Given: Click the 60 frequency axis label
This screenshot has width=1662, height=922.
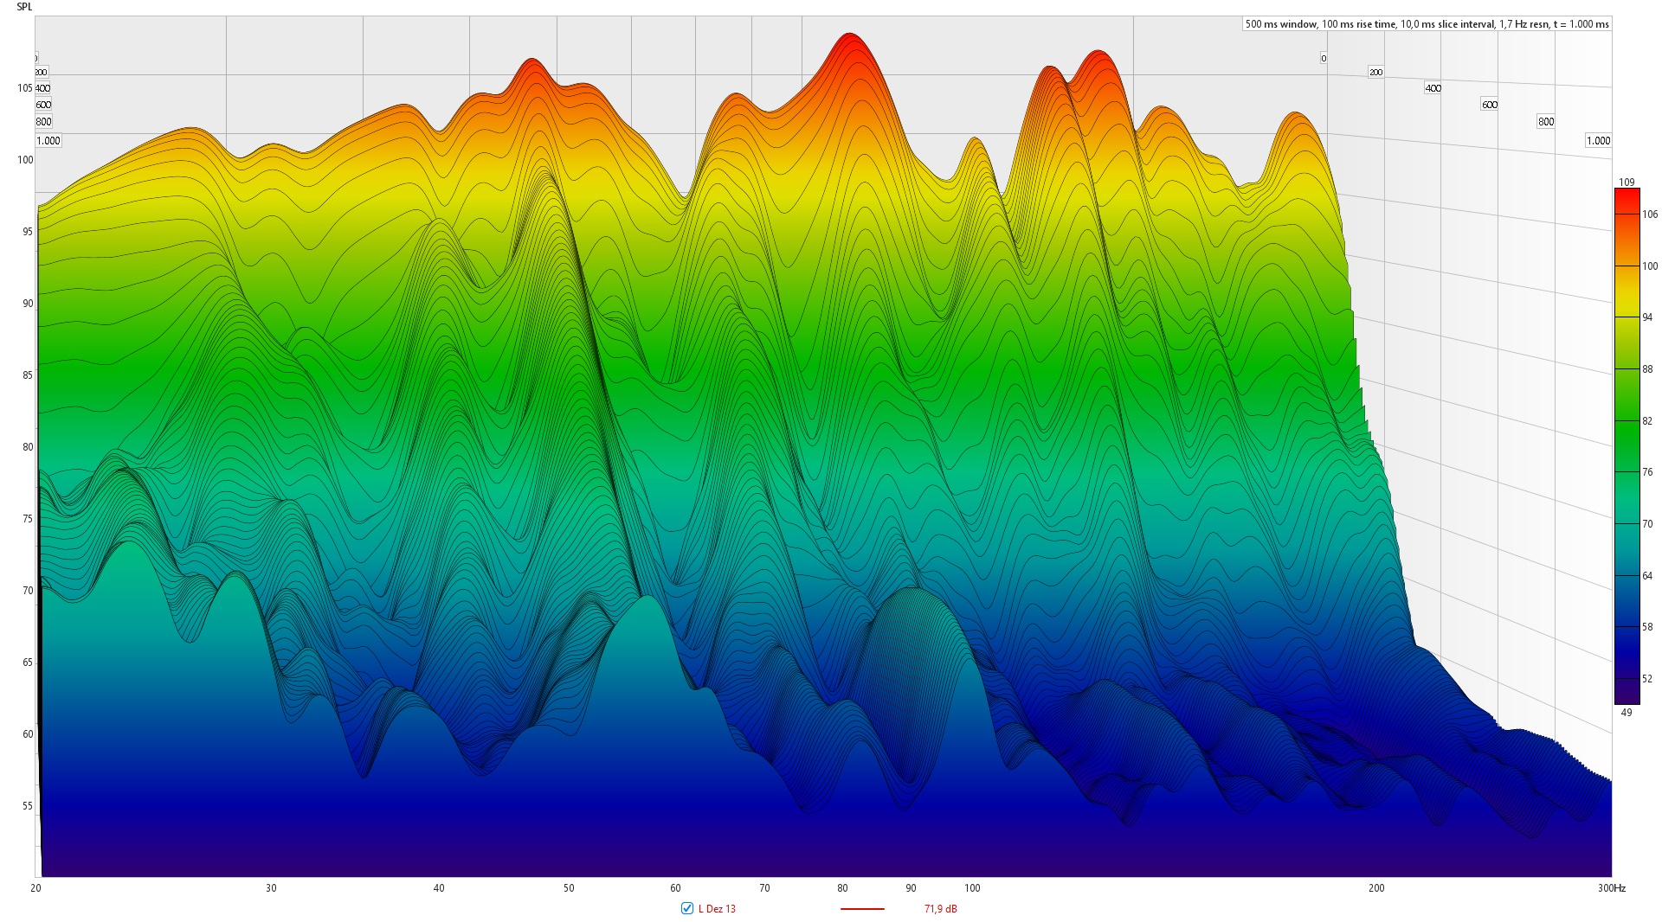Looking at the screenshot, I should (675, 888).
